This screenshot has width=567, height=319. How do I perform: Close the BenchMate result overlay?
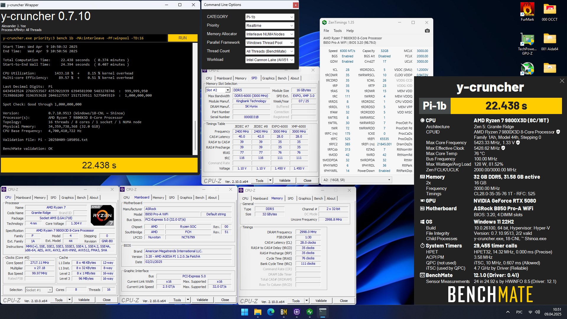click(x=562, y=81)
